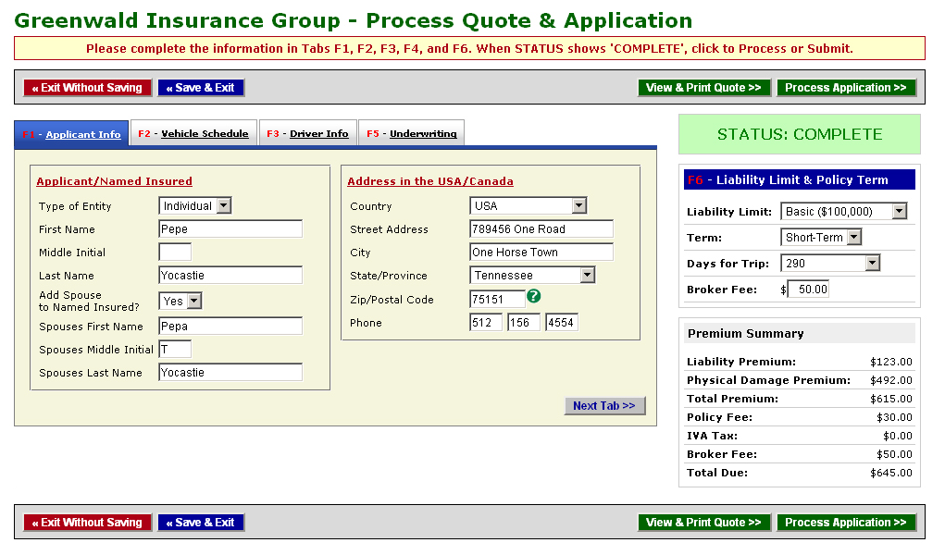Image resolution: width=945 pixels, height=555 pixels.
Task: Click the Next Tab button
Action: pyautogui.click(x=604, y=406)
